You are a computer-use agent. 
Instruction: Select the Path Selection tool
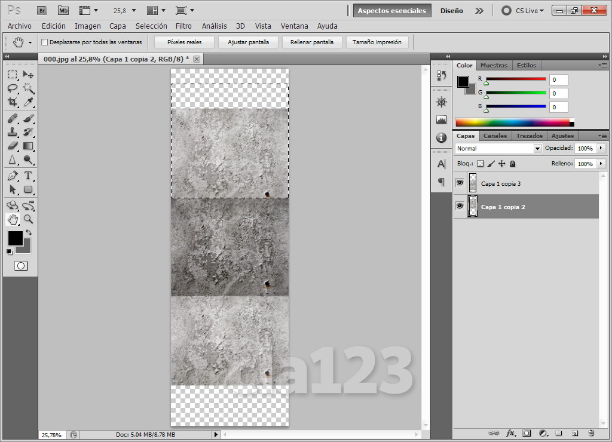pos(13,189)
